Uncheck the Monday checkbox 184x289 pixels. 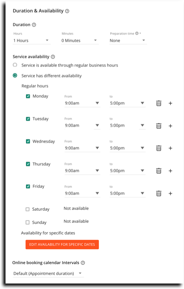pos(28,96)
